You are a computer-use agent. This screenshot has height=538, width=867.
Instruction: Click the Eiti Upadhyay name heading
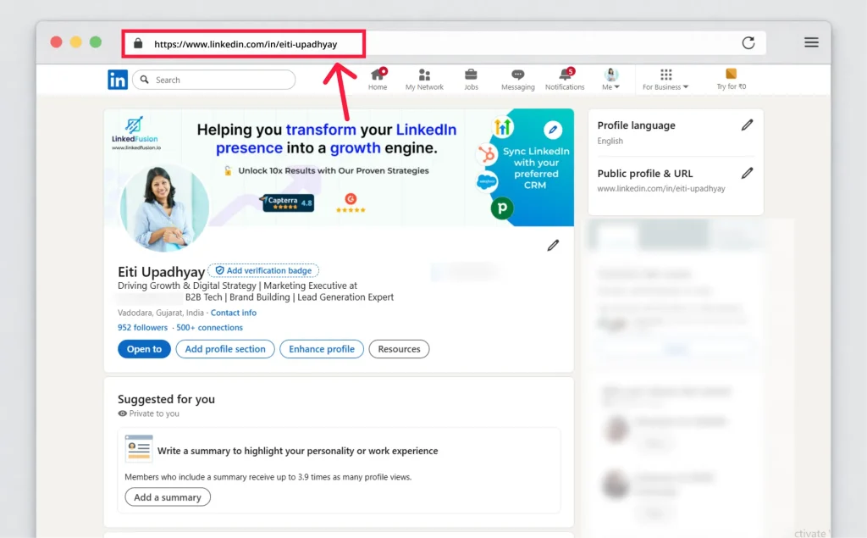[x=162, y=272]
